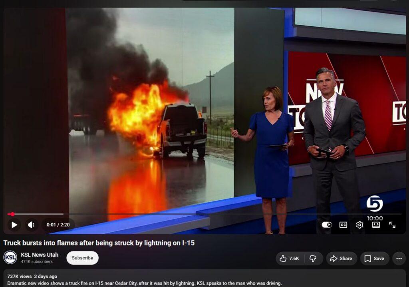Open video settings gear
Image resolution: width=409 pixels, height=287 pixels.
tap(359, 225)
